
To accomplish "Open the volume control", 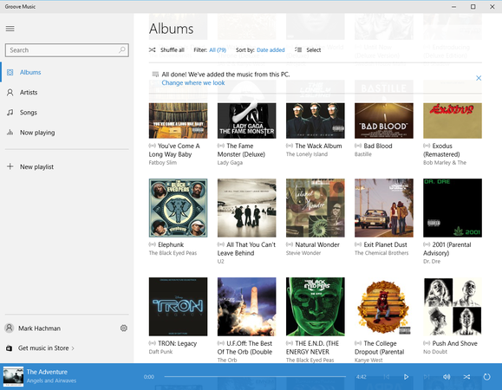I will pos(447,377).
